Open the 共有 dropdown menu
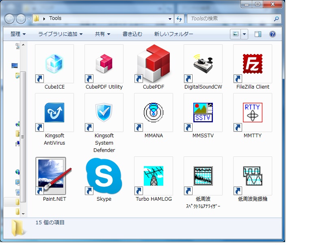This screenshot has width=312, height=245. point(102,34)
